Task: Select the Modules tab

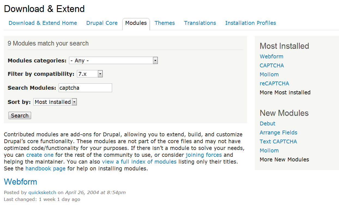Action: point(136,23)
